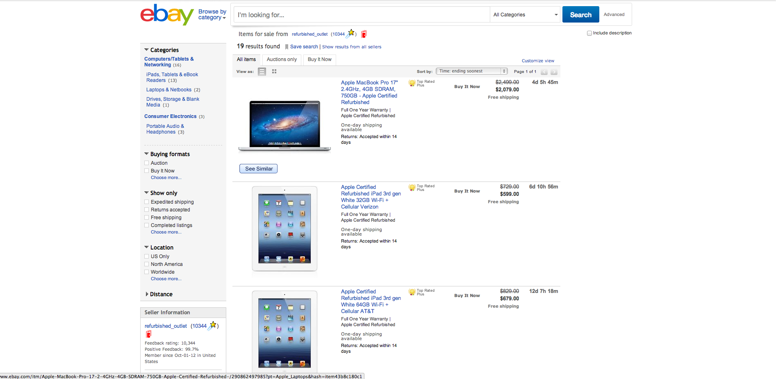Click the search input field
This screenshot has width=776, height=379.
tap(362, 15)
